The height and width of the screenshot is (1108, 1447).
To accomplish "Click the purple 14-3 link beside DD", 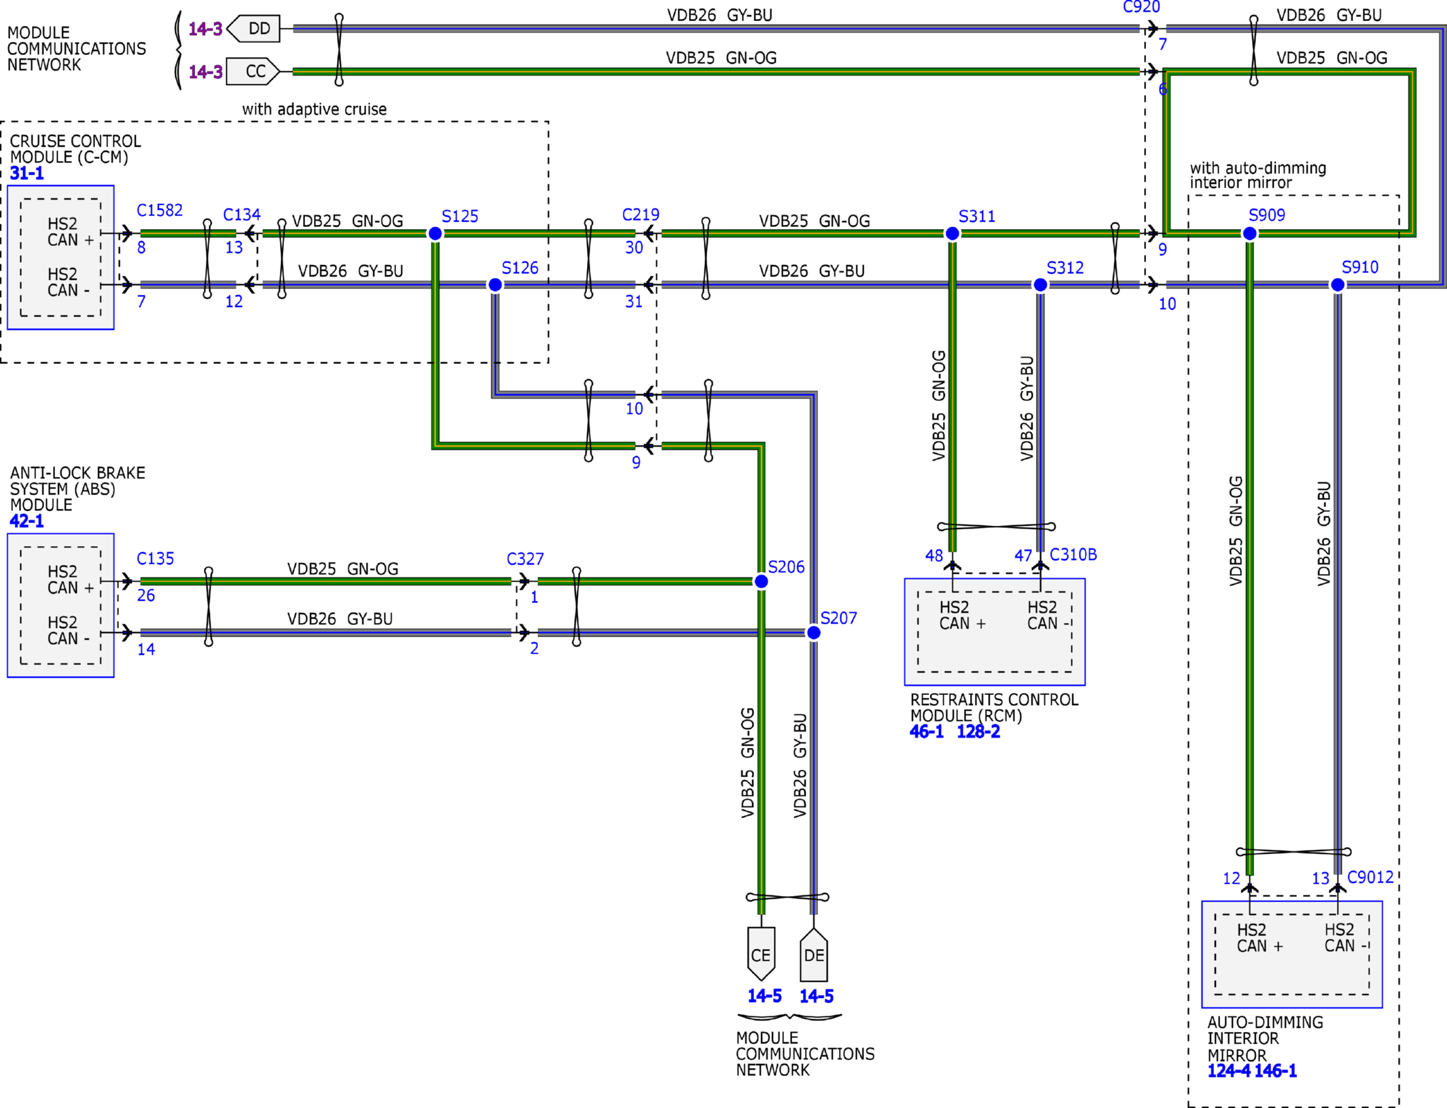I will pyautogui.click(x=205, y=29).
